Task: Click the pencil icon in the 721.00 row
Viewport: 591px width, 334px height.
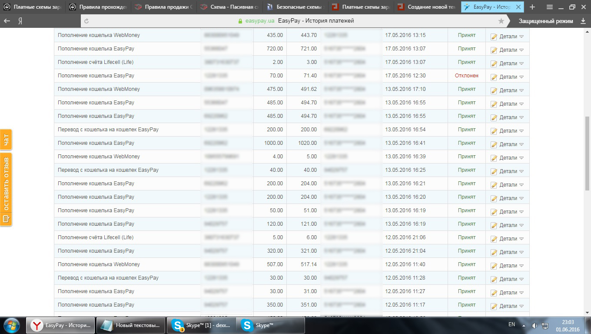Action: [494, 50]
